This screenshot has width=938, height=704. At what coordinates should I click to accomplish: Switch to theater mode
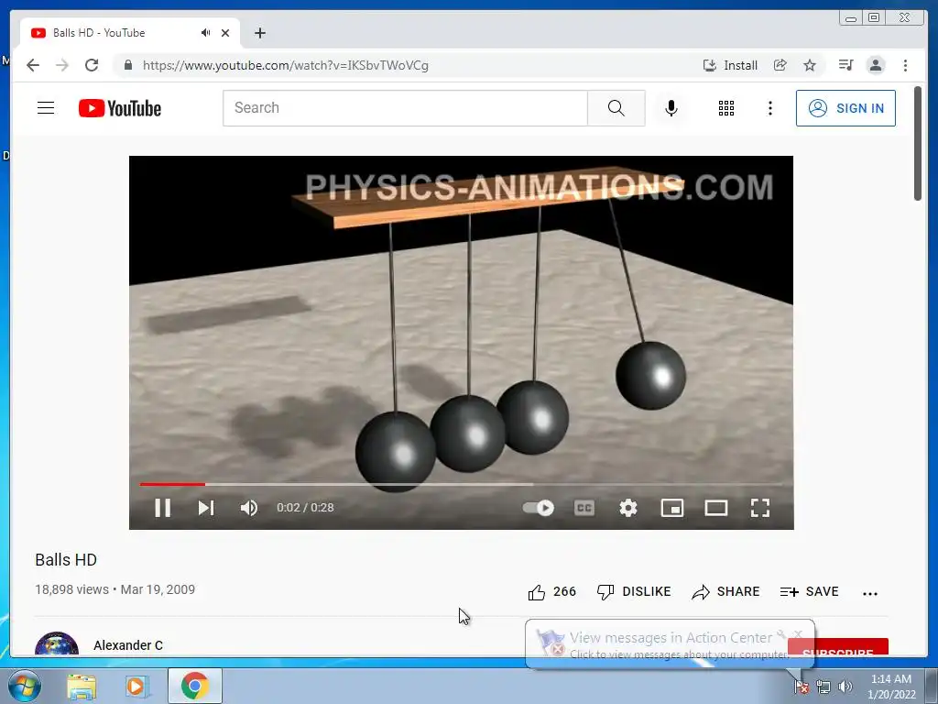(716, 508)
